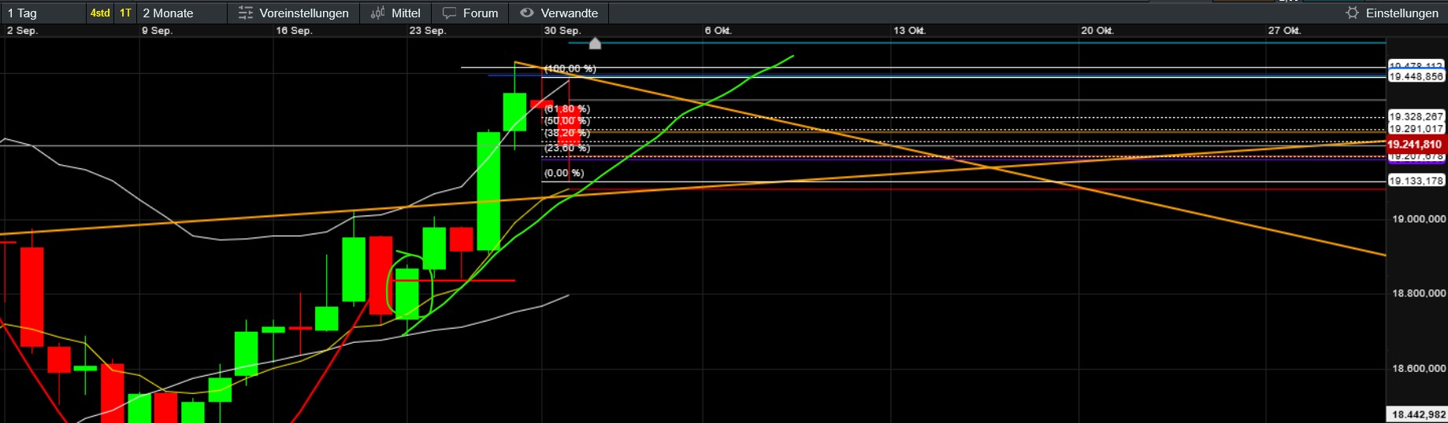Click the current price tag 19.241,810
1448x423 pixels.
[x=1415, y=145]
